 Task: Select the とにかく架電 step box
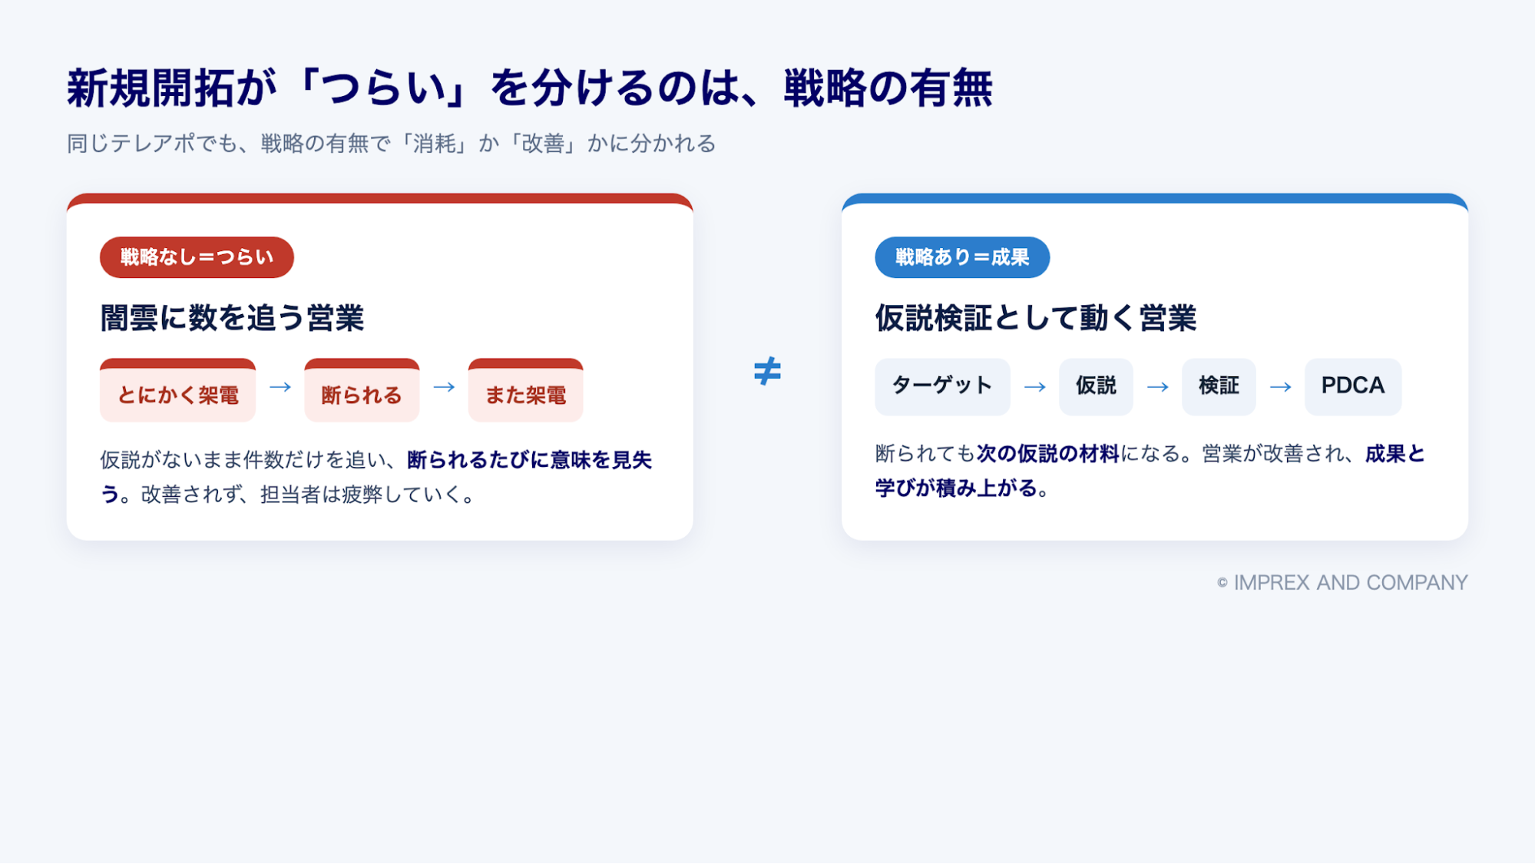[x=177, y=390]
